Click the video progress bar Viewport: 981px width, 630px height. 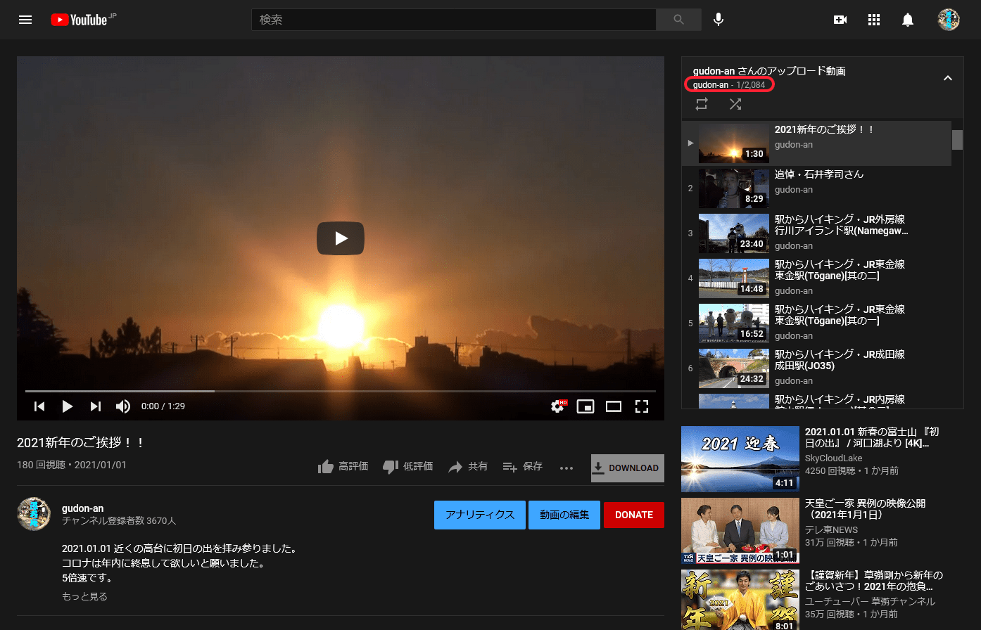(x=341, y=391)
